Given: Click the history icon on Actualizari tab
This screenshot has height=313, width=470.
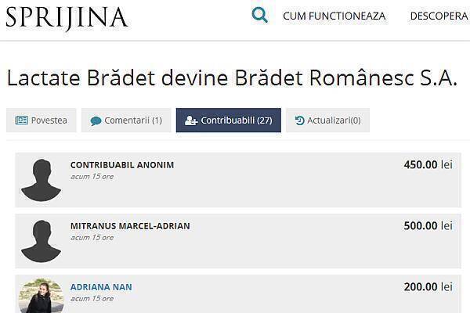Looking at the screenshot, I should [x=300, y=121].
